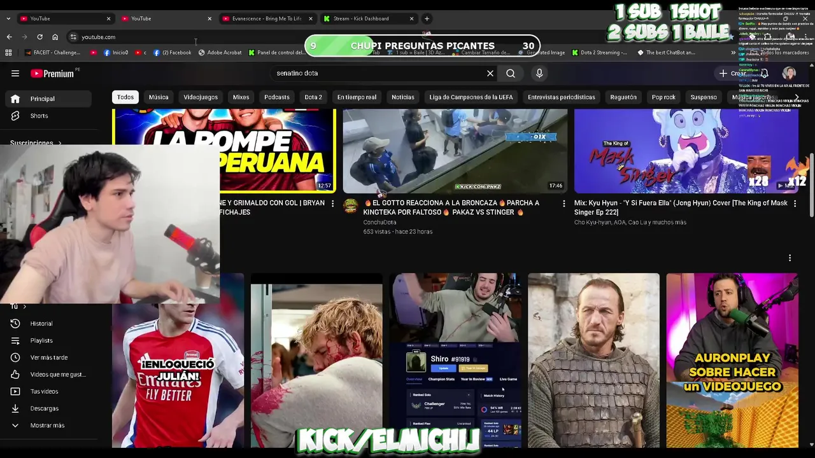
Task: Open Shorts shelf three-dot options
Action: [x=790, y=258]
